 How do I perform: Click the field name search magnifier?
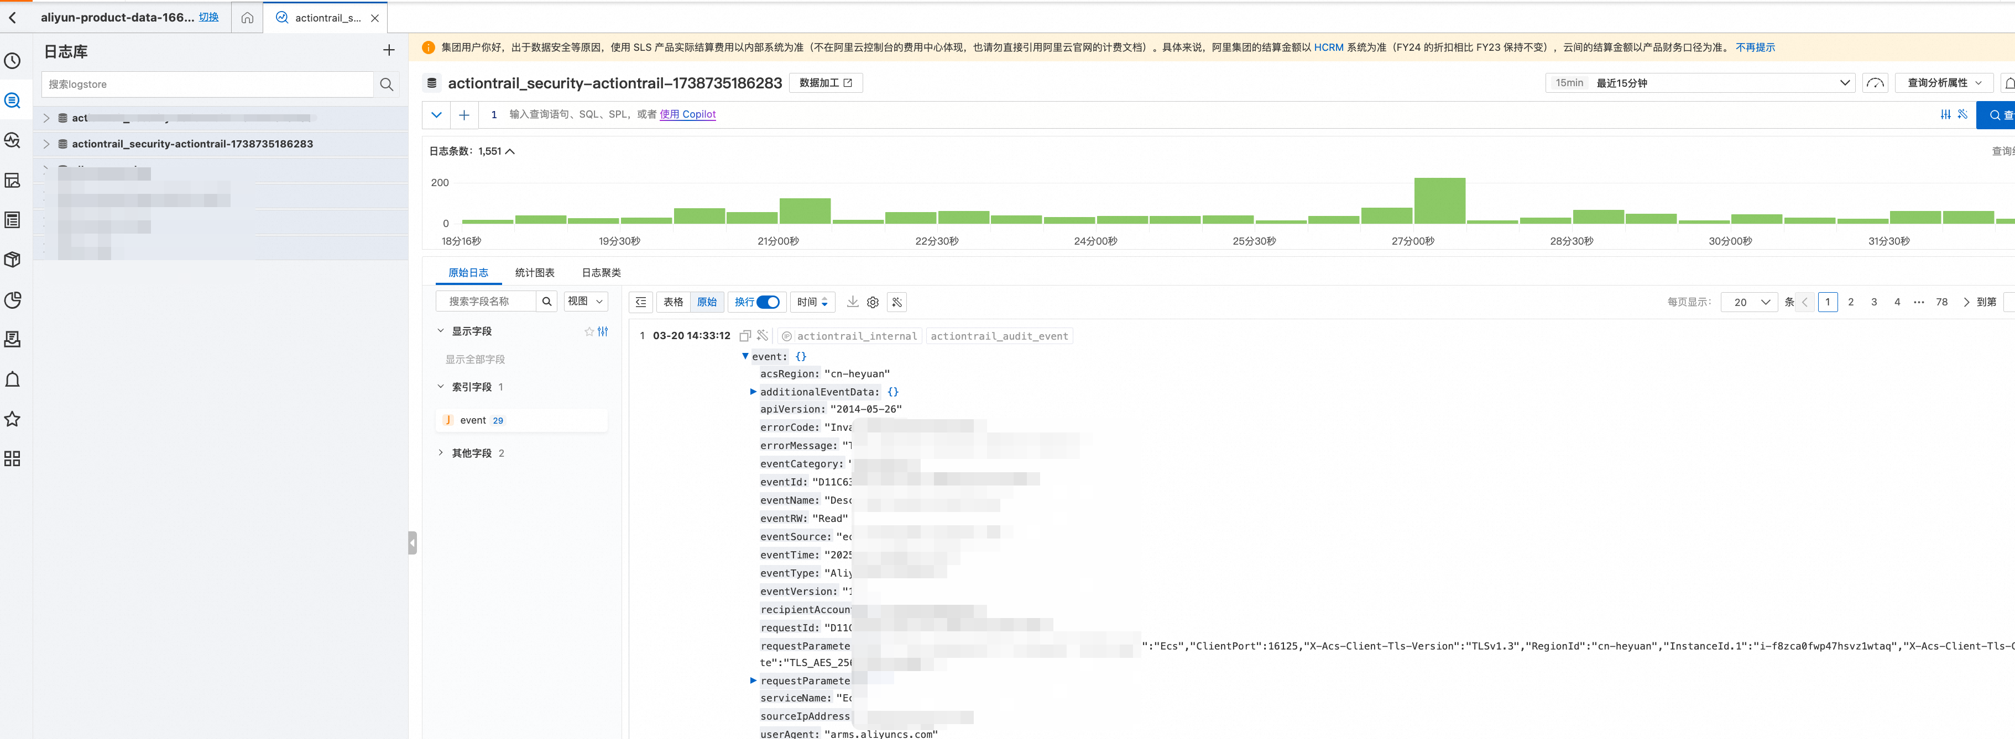[547, 302]
